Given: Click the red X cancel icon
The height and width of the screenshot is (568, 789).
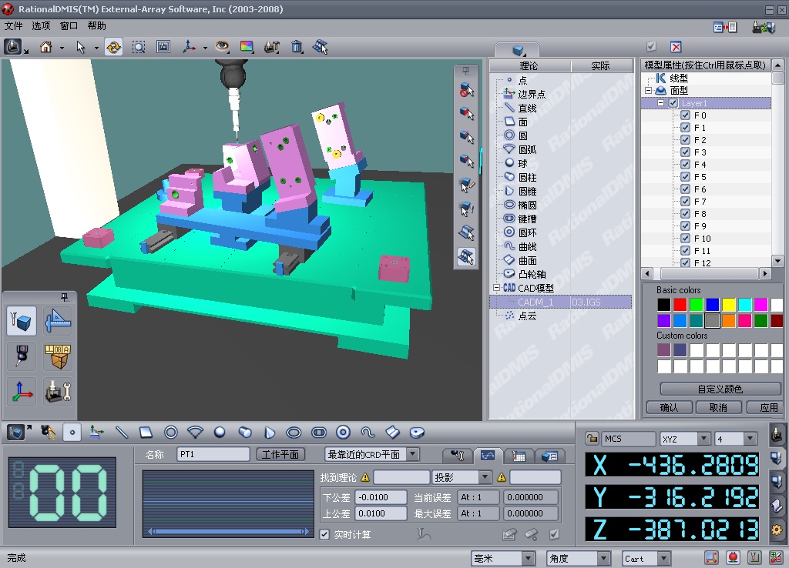Looking at the screenshot, I should click(676, 47).
